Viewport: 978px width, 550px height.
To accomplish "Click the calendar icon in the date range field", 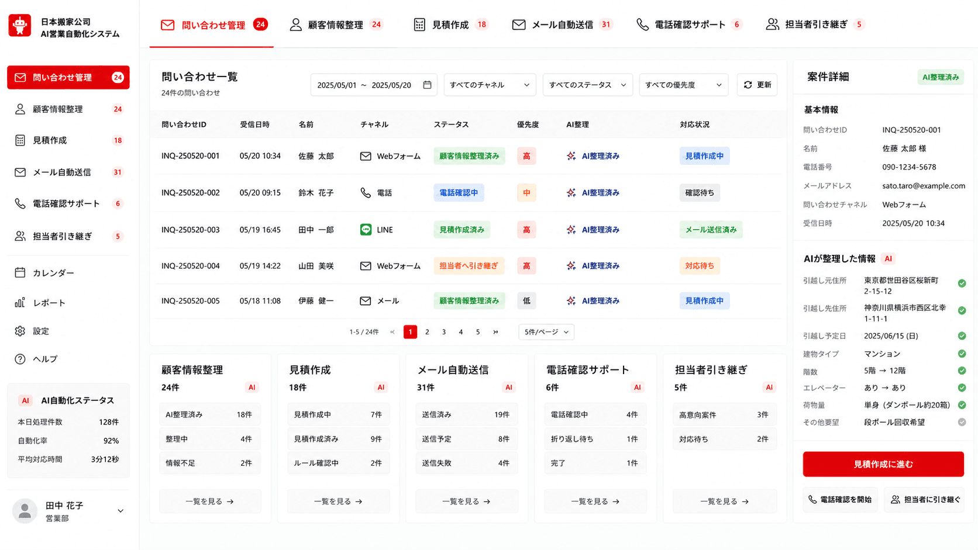I will click(427, 85).
